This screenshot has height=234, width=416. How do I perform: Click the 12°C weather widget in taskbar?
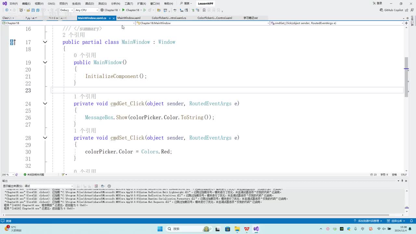point(12,229)
